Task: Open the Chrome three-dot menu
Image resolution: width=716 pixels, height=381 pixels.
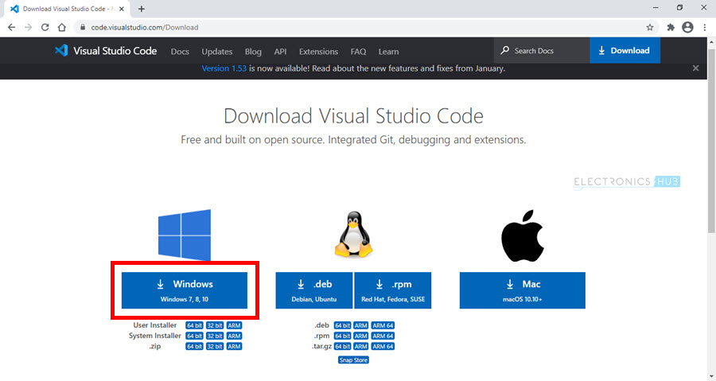Action: pyautogui.click(x=704, y=27)
